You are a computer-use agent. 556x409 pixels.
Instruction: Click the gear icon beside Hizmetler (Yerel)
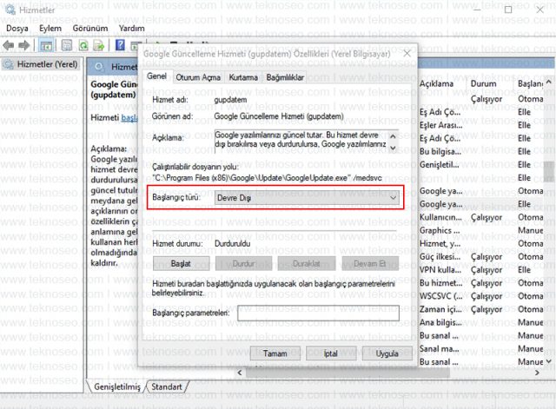(x=9, y=64)
